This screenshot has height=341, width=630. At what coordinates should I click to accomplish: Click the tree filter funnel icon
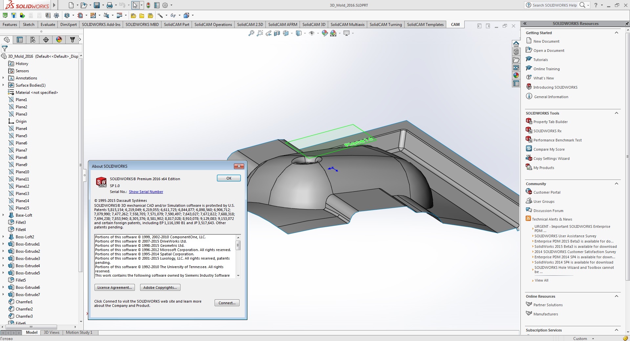pos(5,49)
